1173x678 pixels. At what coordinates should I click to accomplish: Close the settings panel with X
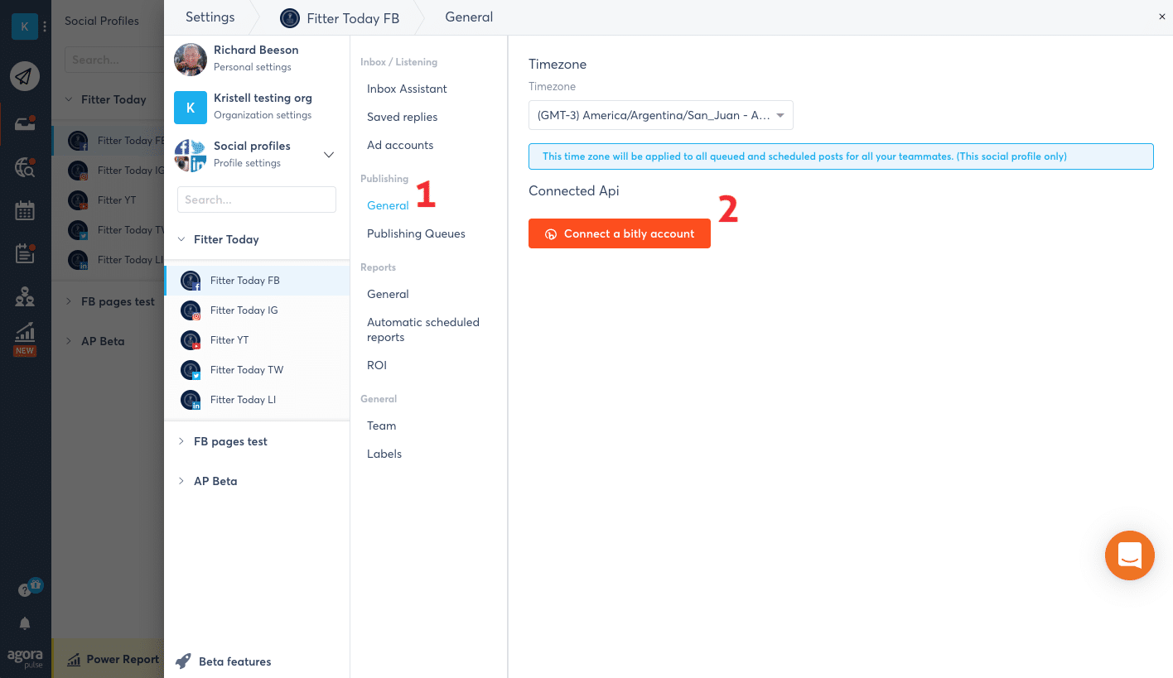pos(1161,17)
